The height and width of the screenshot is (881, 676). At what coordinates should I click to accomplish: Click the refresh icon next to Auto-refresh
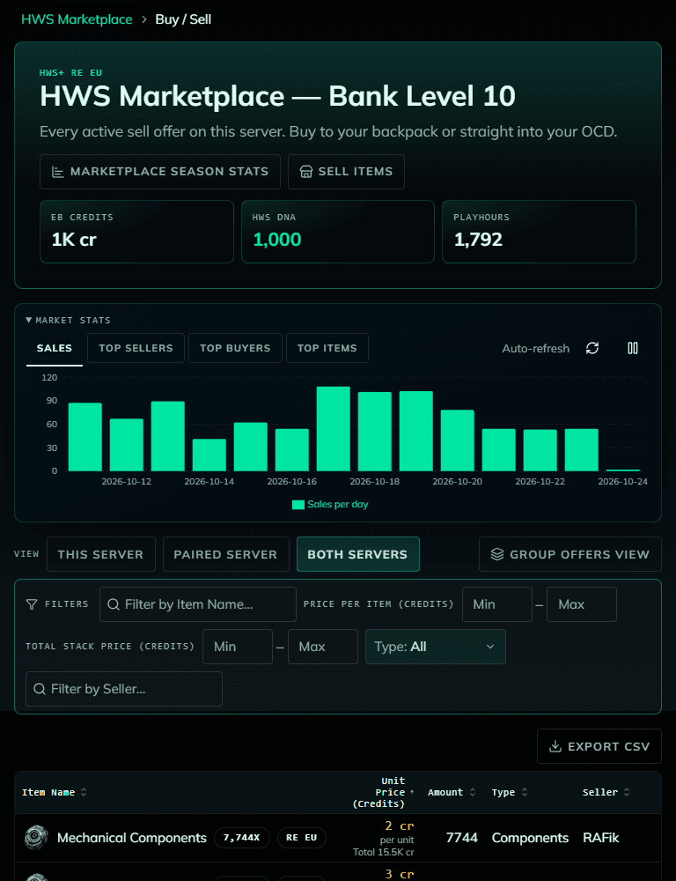(x=591, y=348)
